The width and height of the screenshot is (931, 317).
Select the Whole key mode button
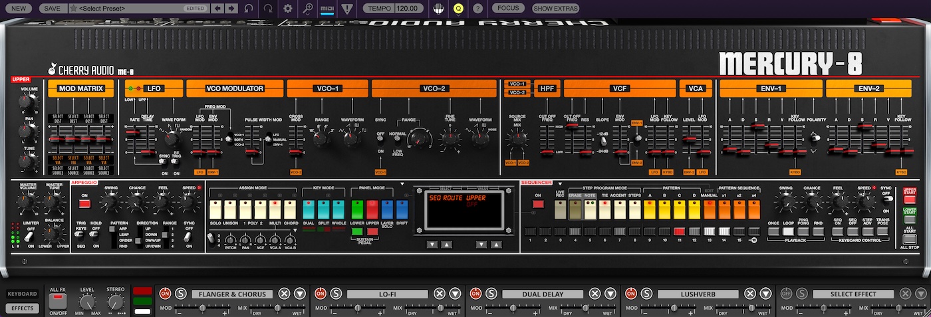click(339, 209)
